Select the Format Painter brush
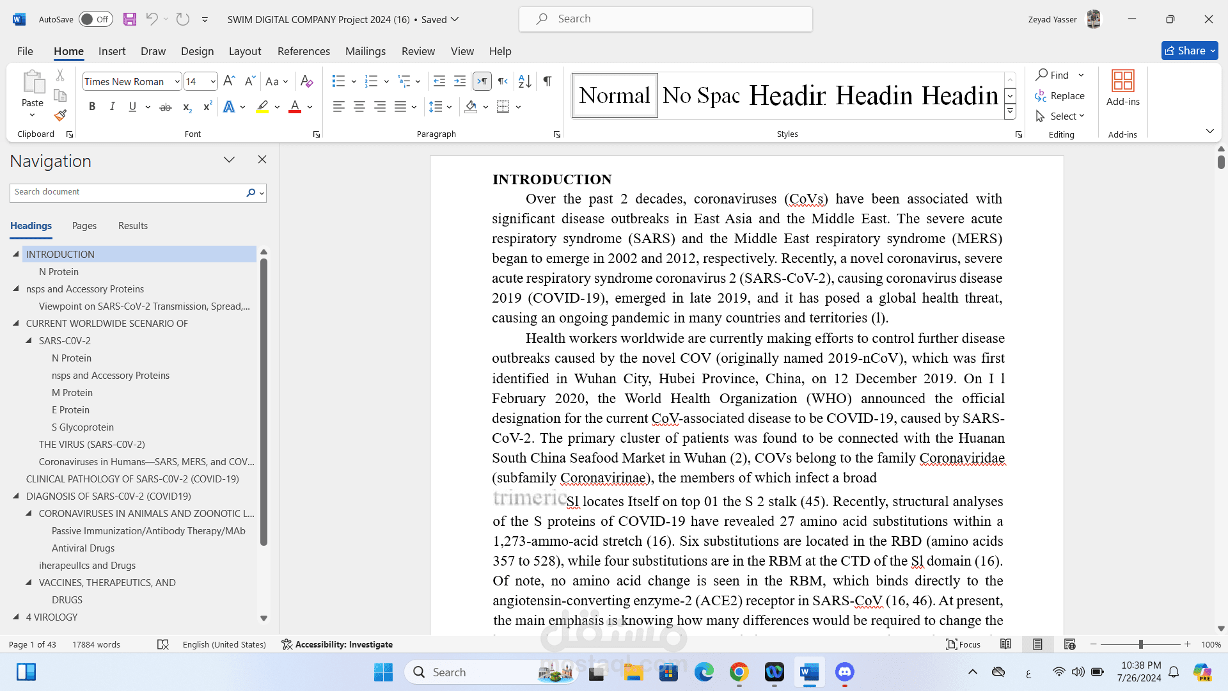Image resolution: width=1228 pixels, height=691 pixels. pos(60,116)
